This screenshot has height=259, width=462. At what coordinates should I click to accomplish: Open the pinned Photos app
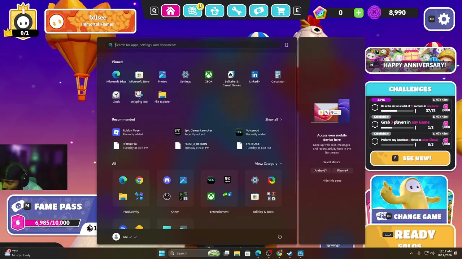point(162,77)
